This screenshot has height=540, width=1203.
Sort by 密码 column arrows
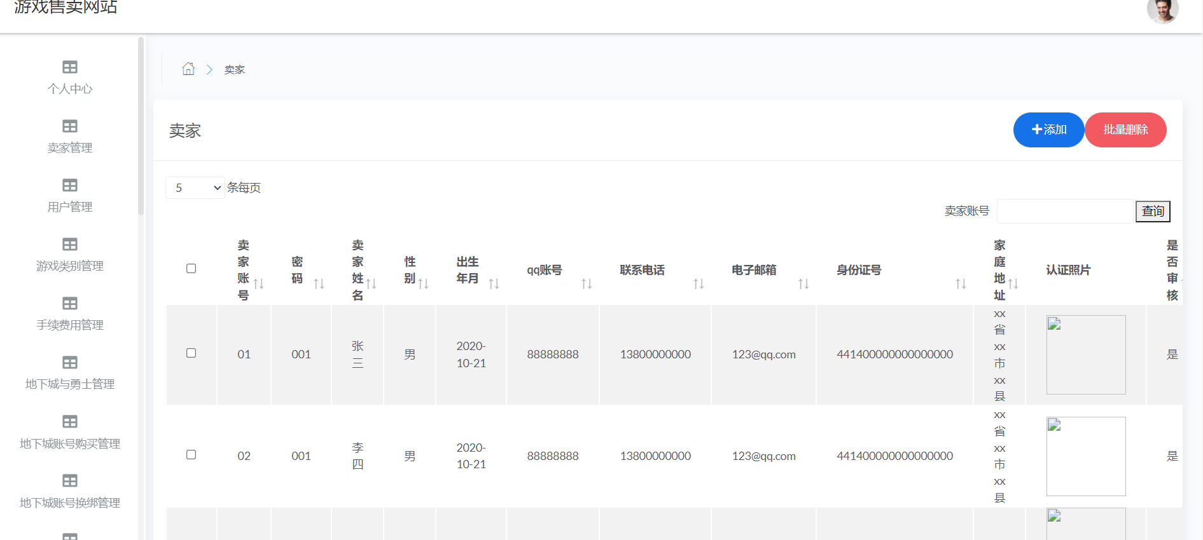tap(319, 283)
